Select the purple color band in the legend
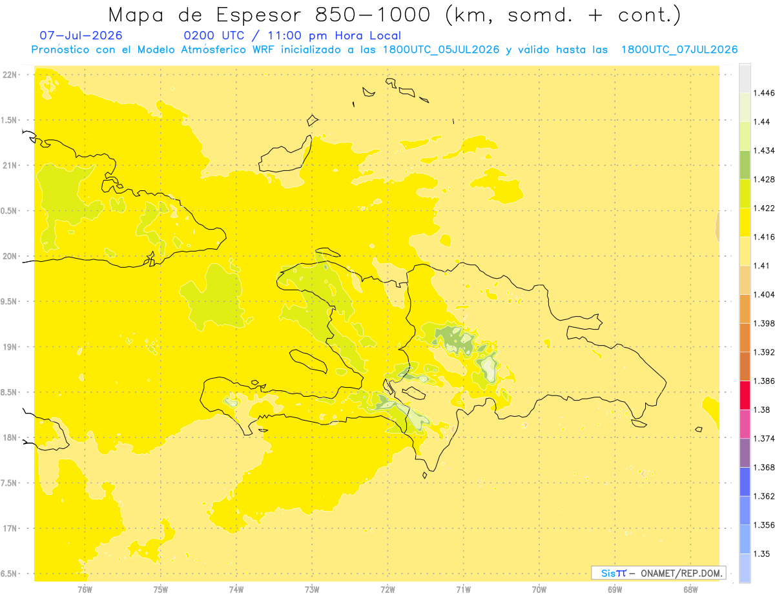 coord(744,452)
